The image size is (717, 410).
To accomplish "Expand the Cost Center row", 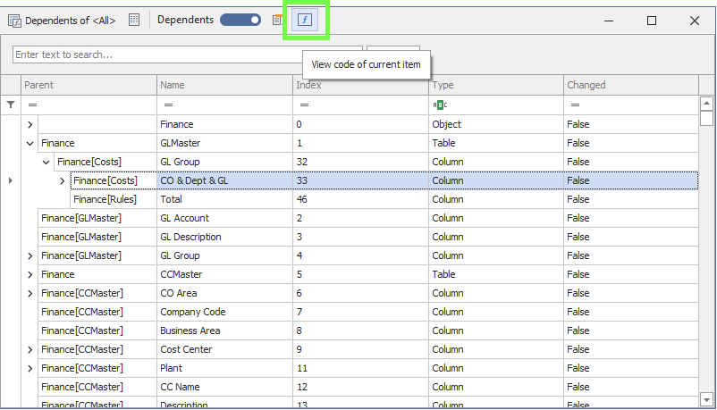I will [30, 349].
